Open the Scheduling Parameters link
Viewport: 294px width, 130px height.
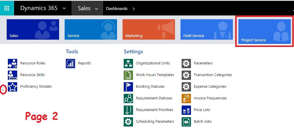coord(155,122)
